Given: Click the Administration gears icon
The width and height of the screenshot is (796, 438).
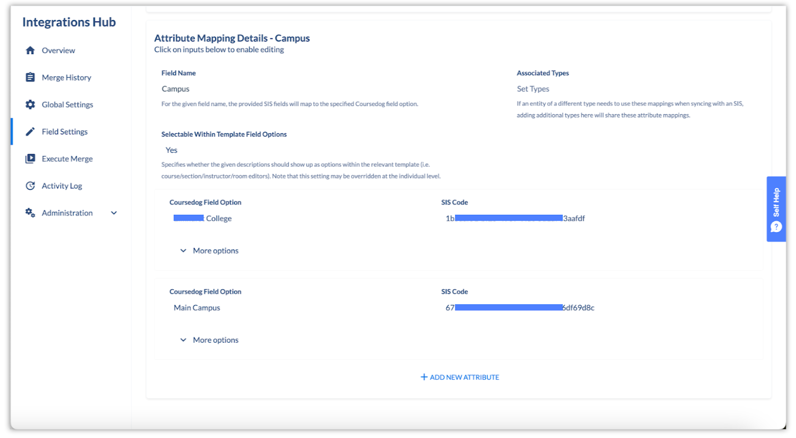Looking at the screenshot, I should pyautogui.click(x=30, y=213).
